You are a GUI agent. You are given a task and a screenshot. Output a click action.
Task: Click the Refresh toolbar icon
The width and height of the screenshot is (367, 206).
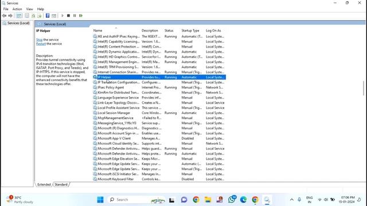pos(33,15)
